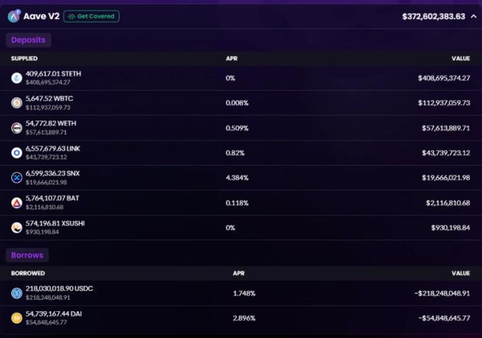Select the SNX token icon
Screen dimensions: 482x338
click(x=16, y=177)
